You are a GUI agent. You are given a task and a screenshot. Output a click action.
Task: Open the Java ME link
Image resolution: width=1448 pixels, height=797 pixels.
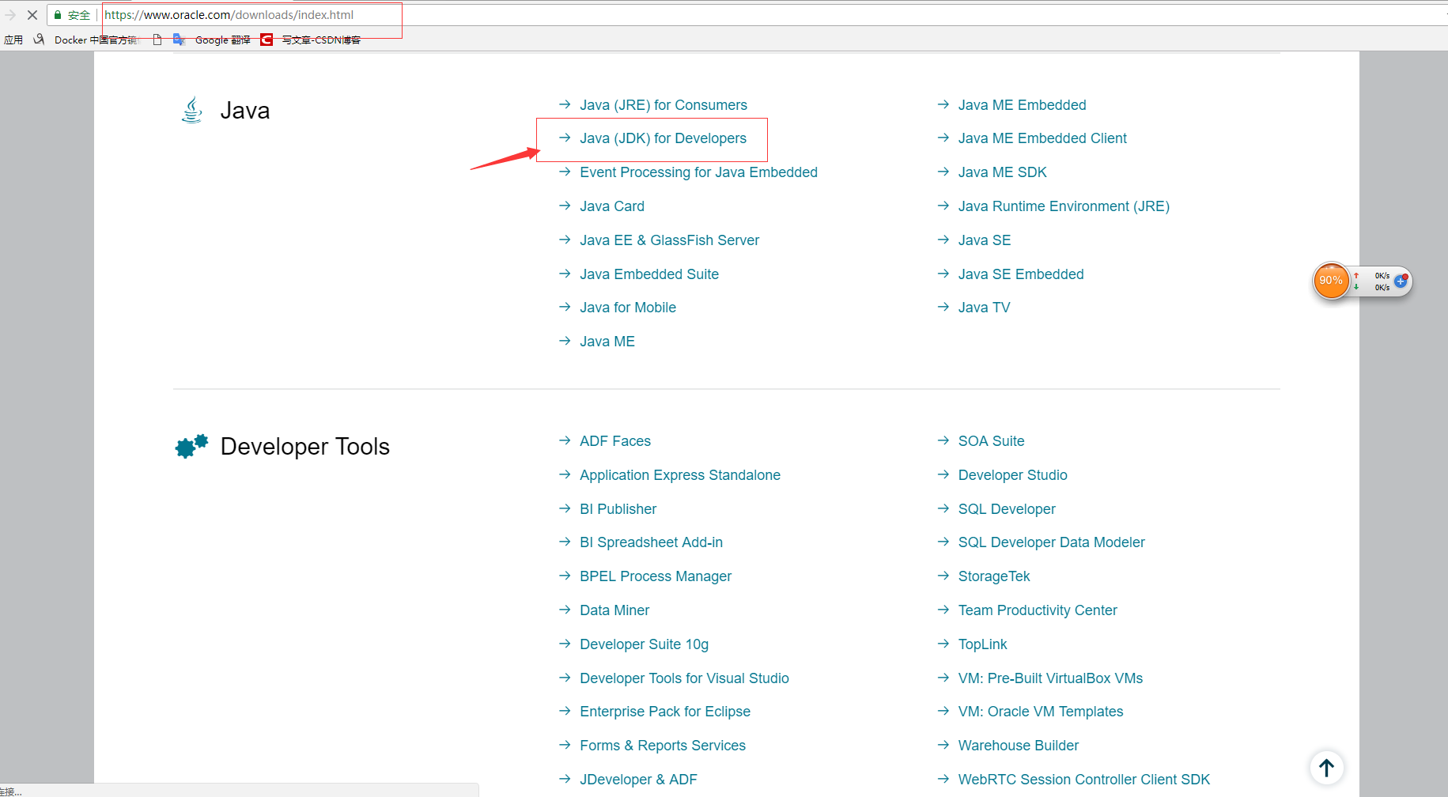coord(607,342)
